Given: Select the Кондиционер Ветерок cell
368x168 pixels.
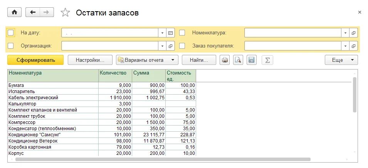Looking at the screenshot, I should click(53, 141).
